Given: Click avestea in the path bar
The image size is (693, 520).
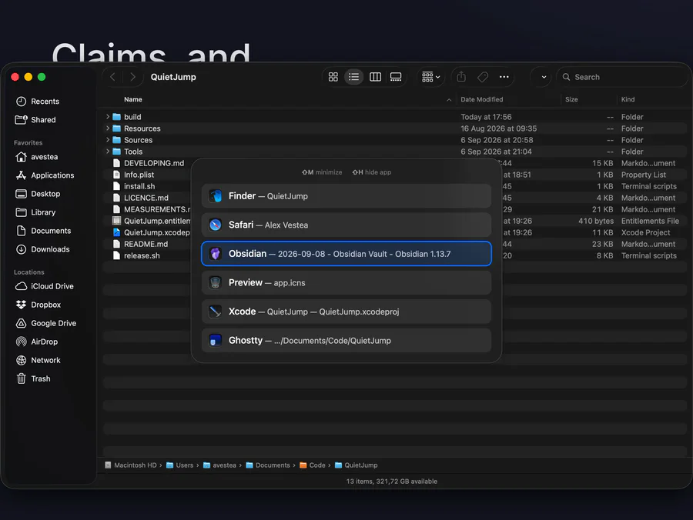Looking at the screenshot, I should click(x=219, y=465).
